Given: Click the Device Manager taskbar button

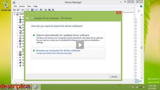Looking at the screenshot, I should pos(36,87).
